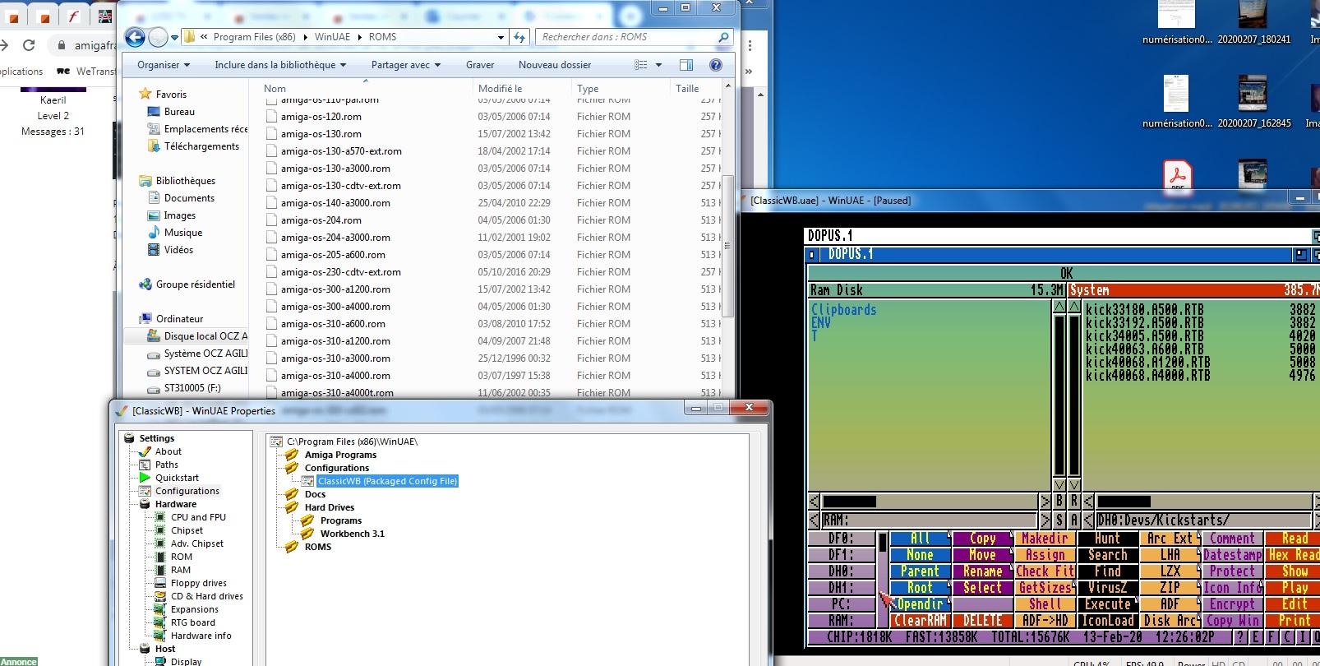The image size is (1320, 666).
Task: Click the Makedir button in DOpus
Action: point(1045,539)
